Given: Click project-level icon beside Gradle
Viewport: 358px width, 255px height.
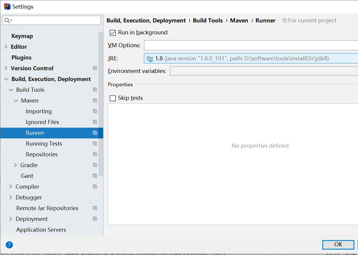Looking at the screenshot, I should [x=95, y=165].
